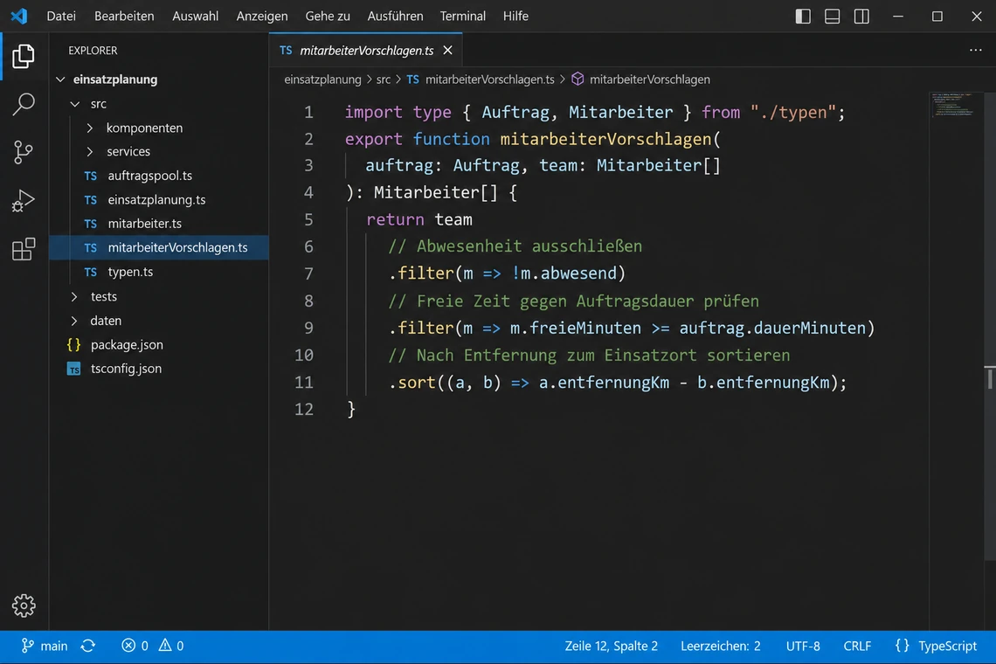Viewport: 996px width, 664px height.
Task: Open the Extensions view icon
Action: [x=24, y=249]
